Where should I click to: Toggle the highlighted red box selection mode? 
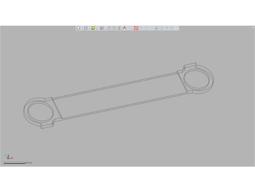point(136,28)
